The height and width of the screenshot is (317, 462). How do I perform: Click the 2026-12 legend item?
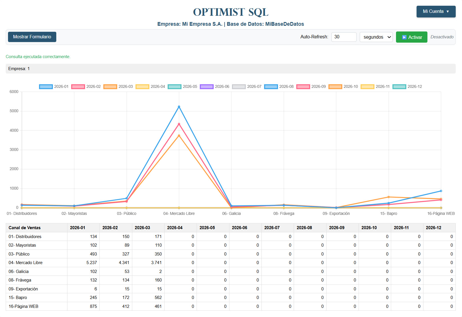[x=407, y=87]
